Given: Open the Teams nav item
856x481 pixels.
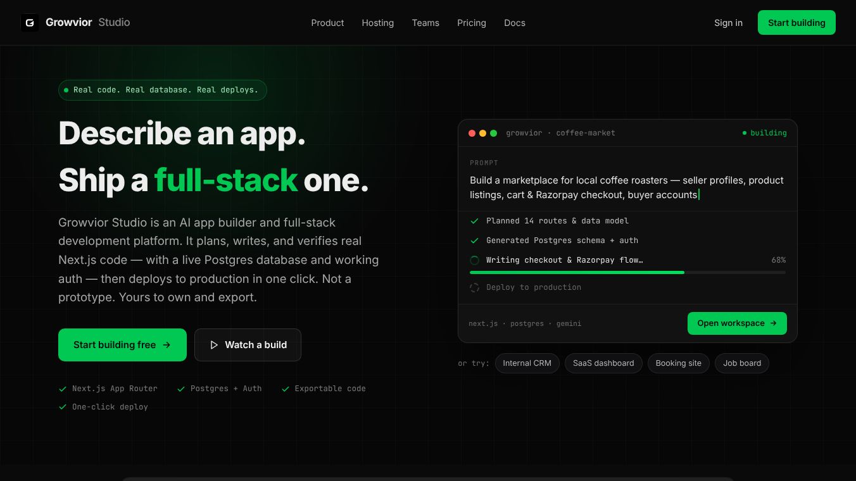Looking at the screenshot, I should point(425,23).
